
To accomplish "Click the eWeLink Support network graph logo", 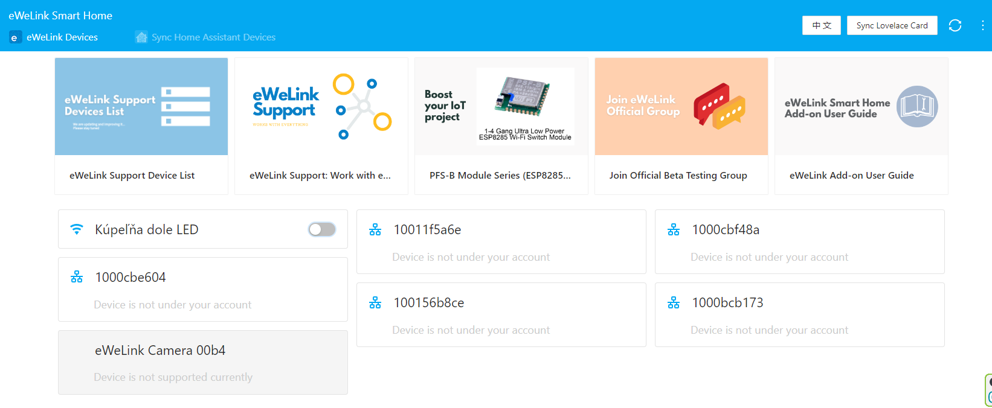I will (x=362, y=106).
